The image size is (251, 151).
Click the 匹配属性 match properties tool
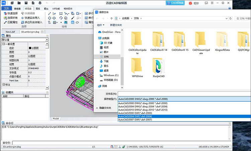click(11, 22)
